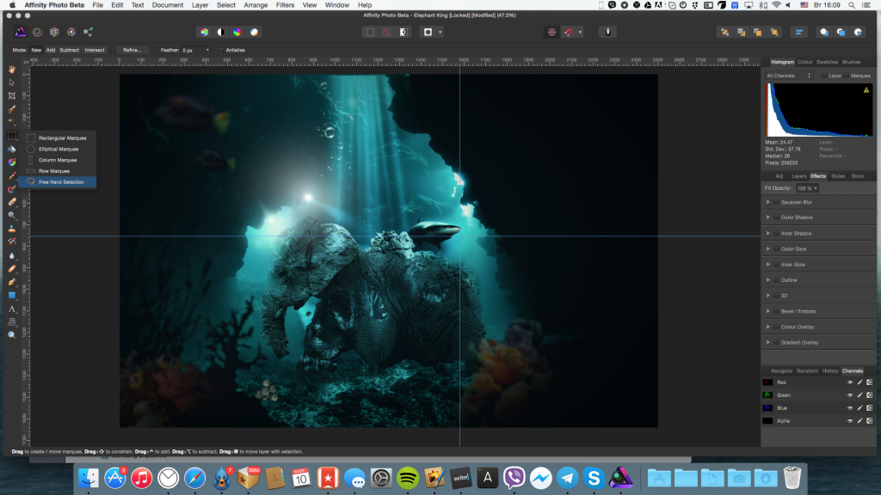
Task: Select the Clone stamp tool
Action: click(x=12, y=229)
